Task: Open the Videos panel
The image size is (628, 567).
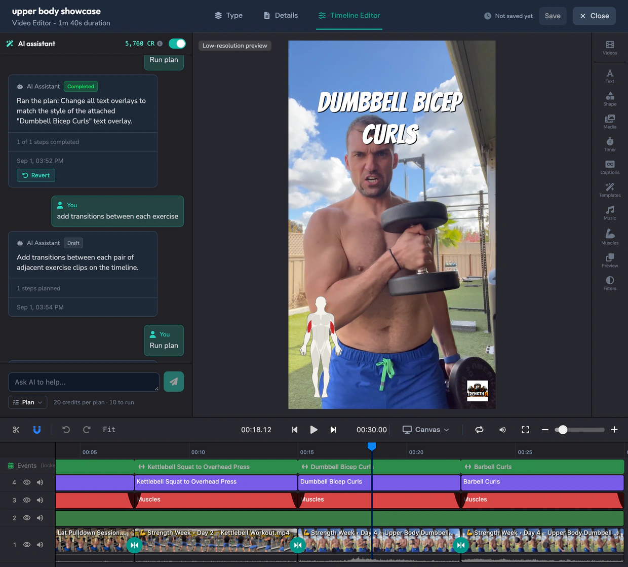Action: 610,48
